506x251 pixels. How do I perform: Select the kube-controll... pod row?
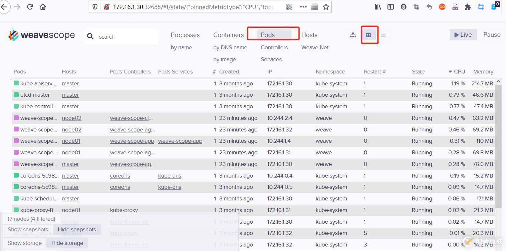pyautogui.click(x=253, y=106)
